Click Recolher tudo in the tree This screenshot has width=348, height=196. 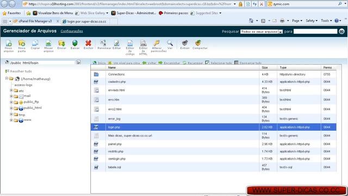[18, 71]
